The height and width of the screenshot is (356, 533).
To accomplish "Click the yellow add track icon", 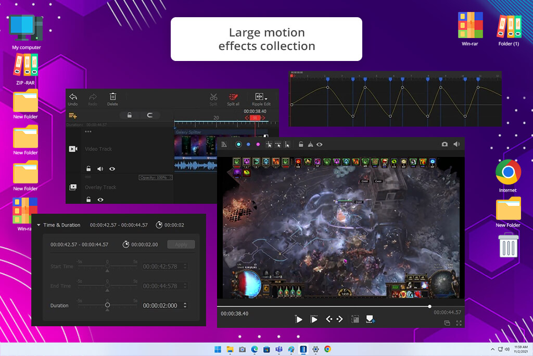I will pos(73,116).
